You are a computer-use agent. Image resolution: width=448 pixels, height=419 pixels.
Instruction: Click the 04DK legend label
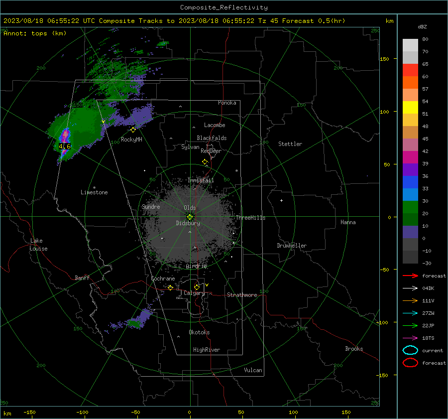[428, 288]
